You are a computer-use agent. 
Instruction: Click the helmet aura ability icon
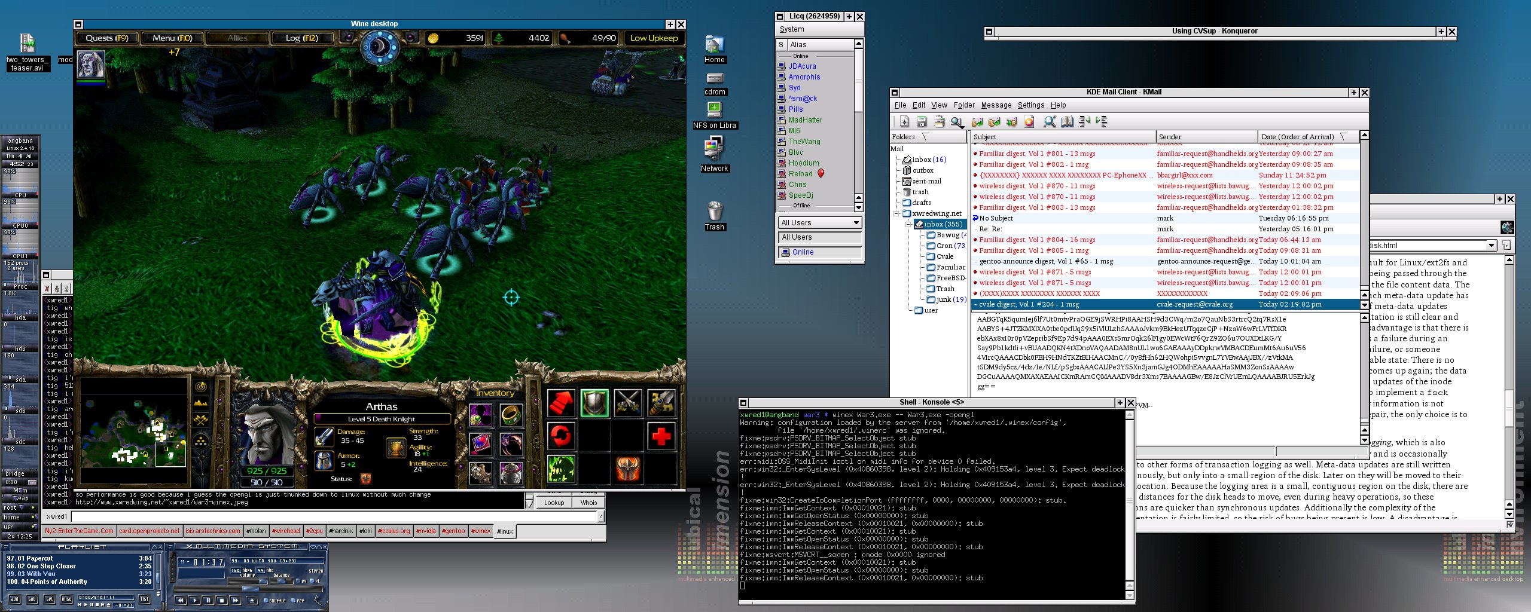click(x=628, y=469)
